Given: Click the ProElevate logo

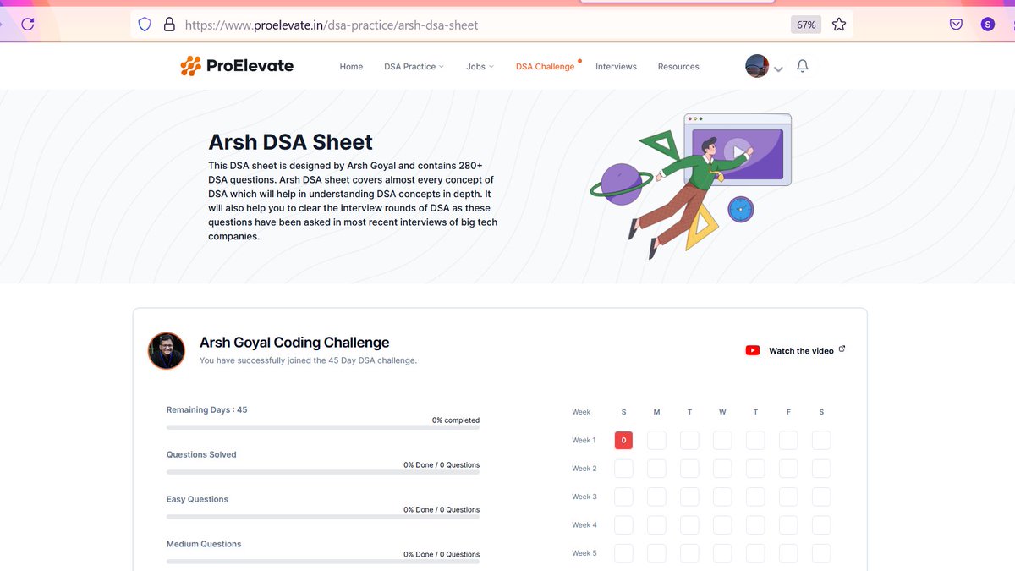Looking at the screenshot, I should point(237,66).
